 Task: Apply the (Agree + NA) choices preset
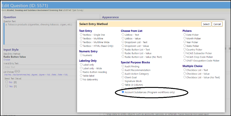click(x=45, y=75)
